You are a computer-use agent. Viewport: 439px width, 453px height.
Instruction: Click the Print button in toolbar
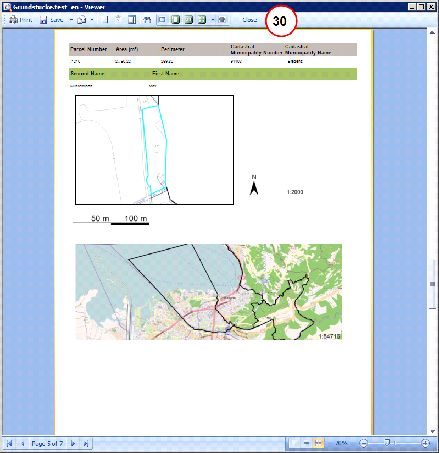click(x=20, y=20)
